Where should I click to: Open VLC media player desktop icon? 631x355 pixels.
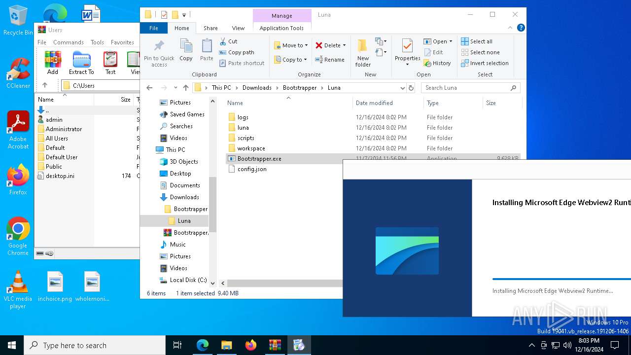point(18,290)
